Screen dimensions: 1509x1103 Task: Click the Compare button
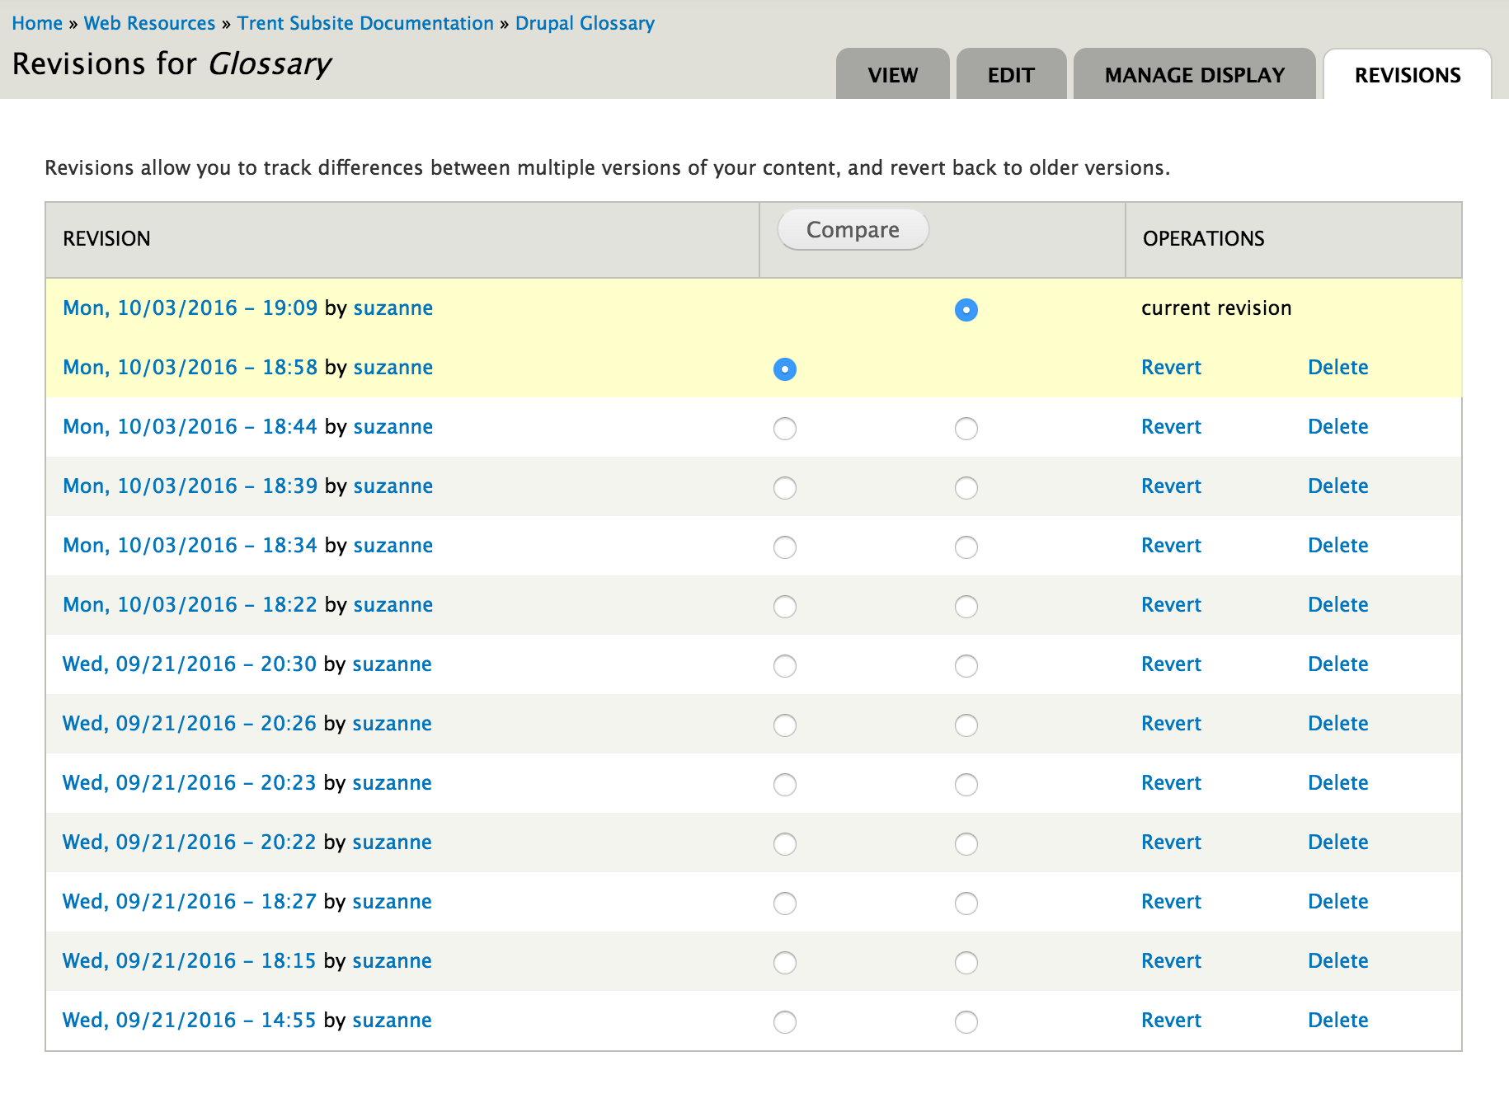click(853, 230)
